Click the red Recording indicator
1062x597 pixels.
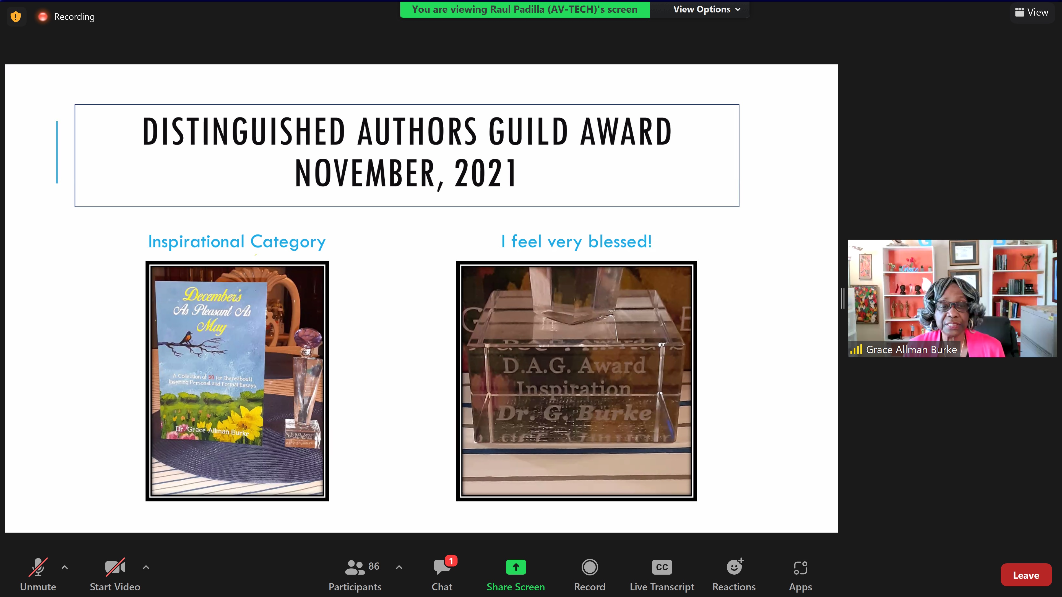pyautogui.click(x=43, y=17)
